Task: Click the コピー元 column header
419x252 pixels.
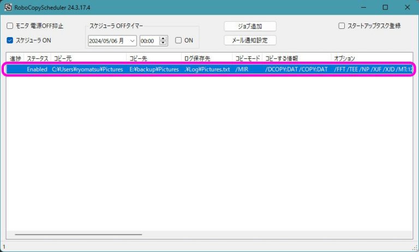Action: (88, 58)
